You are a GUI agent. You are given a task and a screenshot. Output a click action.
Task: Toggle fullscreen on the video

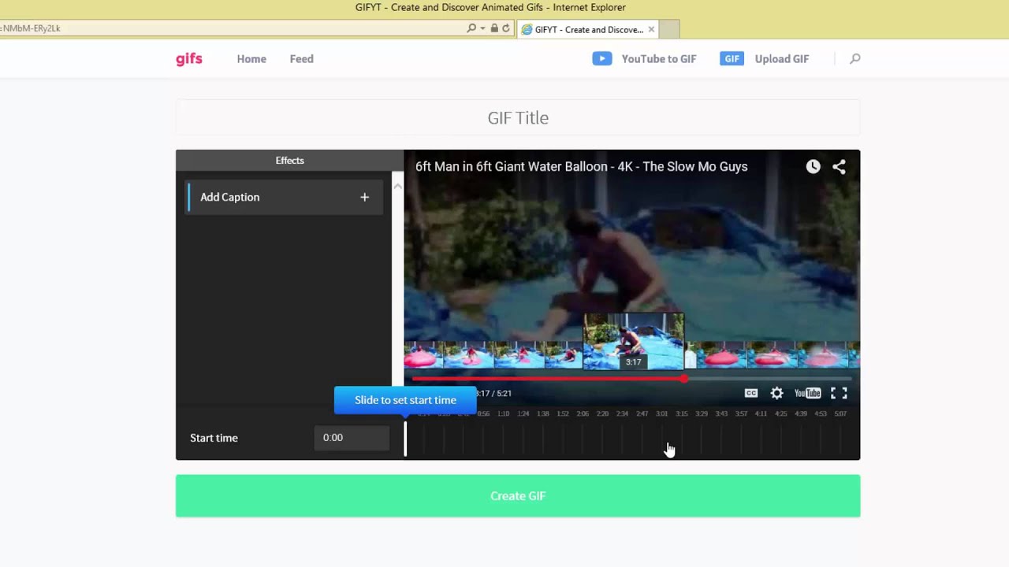[x=839, y=393]
